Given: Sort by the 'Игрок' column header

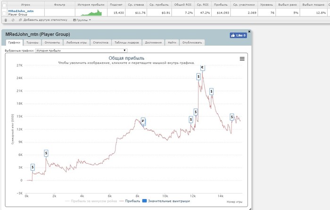Looking at the screenshot, I should pos(25,5).
